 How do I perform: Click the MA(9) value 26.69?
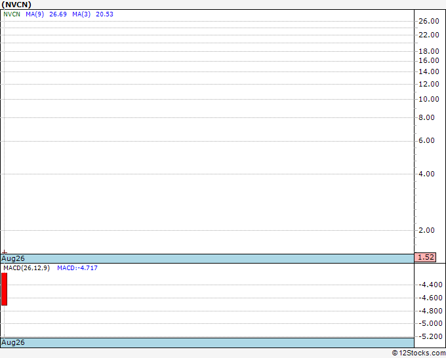point(58,14)
